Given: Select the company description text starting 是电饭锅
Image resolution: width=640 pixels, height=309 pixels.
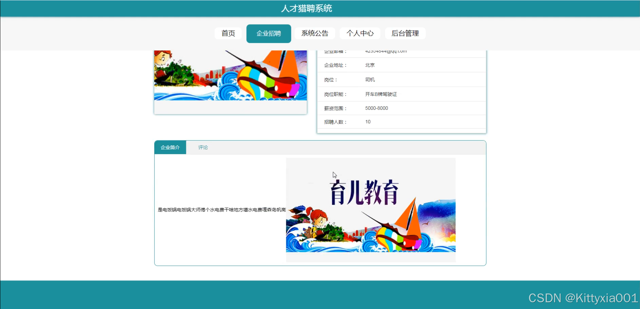Looking at the screenshot, I should click(222, 210).
